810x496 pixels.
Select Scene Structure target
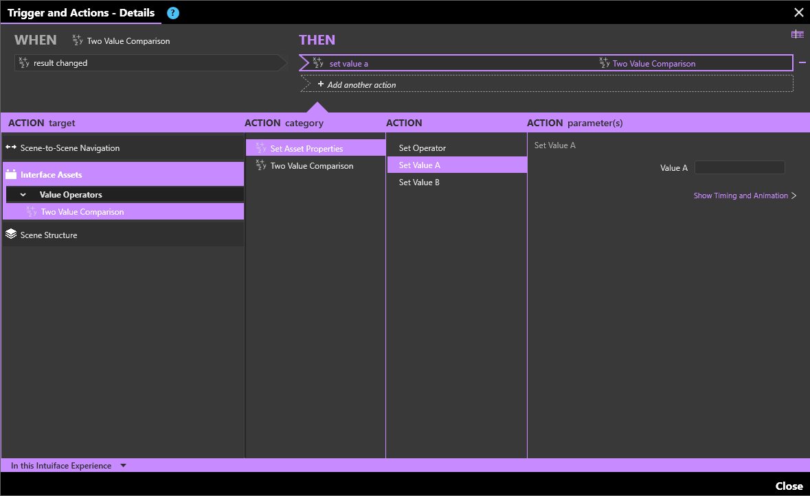coord(123,235)
